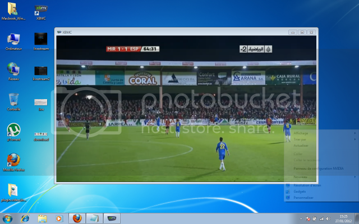Launch the XBMC desktop shortcut
This screenshot has height=224, width=359.
(41, 12)
